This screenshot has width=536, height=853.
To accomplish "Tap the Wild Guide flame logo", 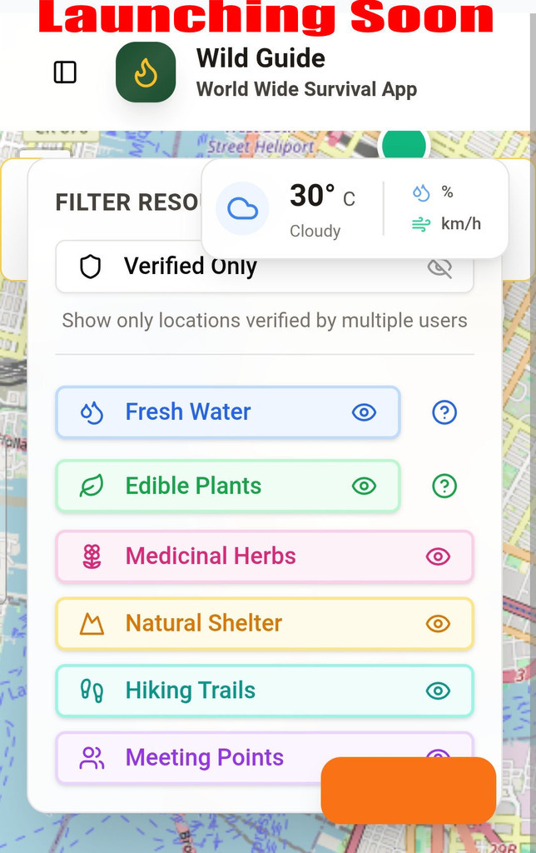I will click(146, 72).
